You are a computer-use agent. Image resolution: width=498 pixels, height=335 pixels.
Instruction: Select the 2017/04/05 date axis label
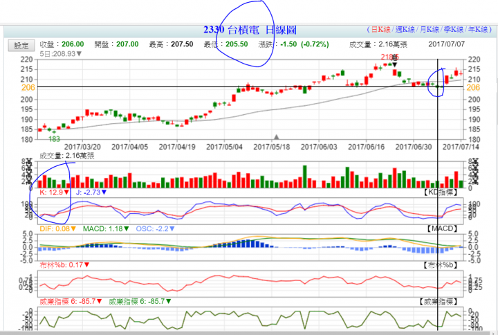coord(129,147)
